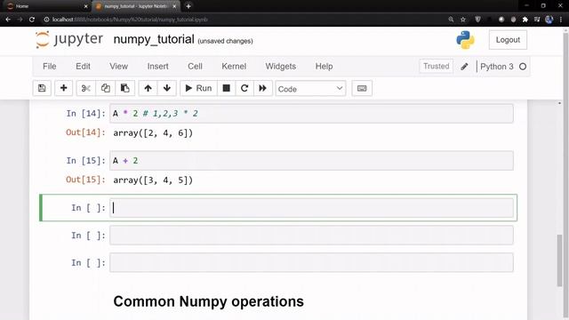Paste cells below icon

(x=124, y=88)
